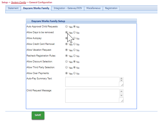Choose Yes for Allow Over Payments

66,73
